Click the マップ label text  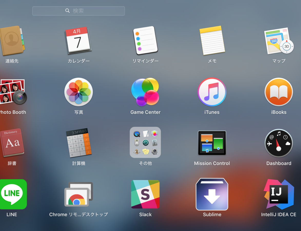(279, 61)
